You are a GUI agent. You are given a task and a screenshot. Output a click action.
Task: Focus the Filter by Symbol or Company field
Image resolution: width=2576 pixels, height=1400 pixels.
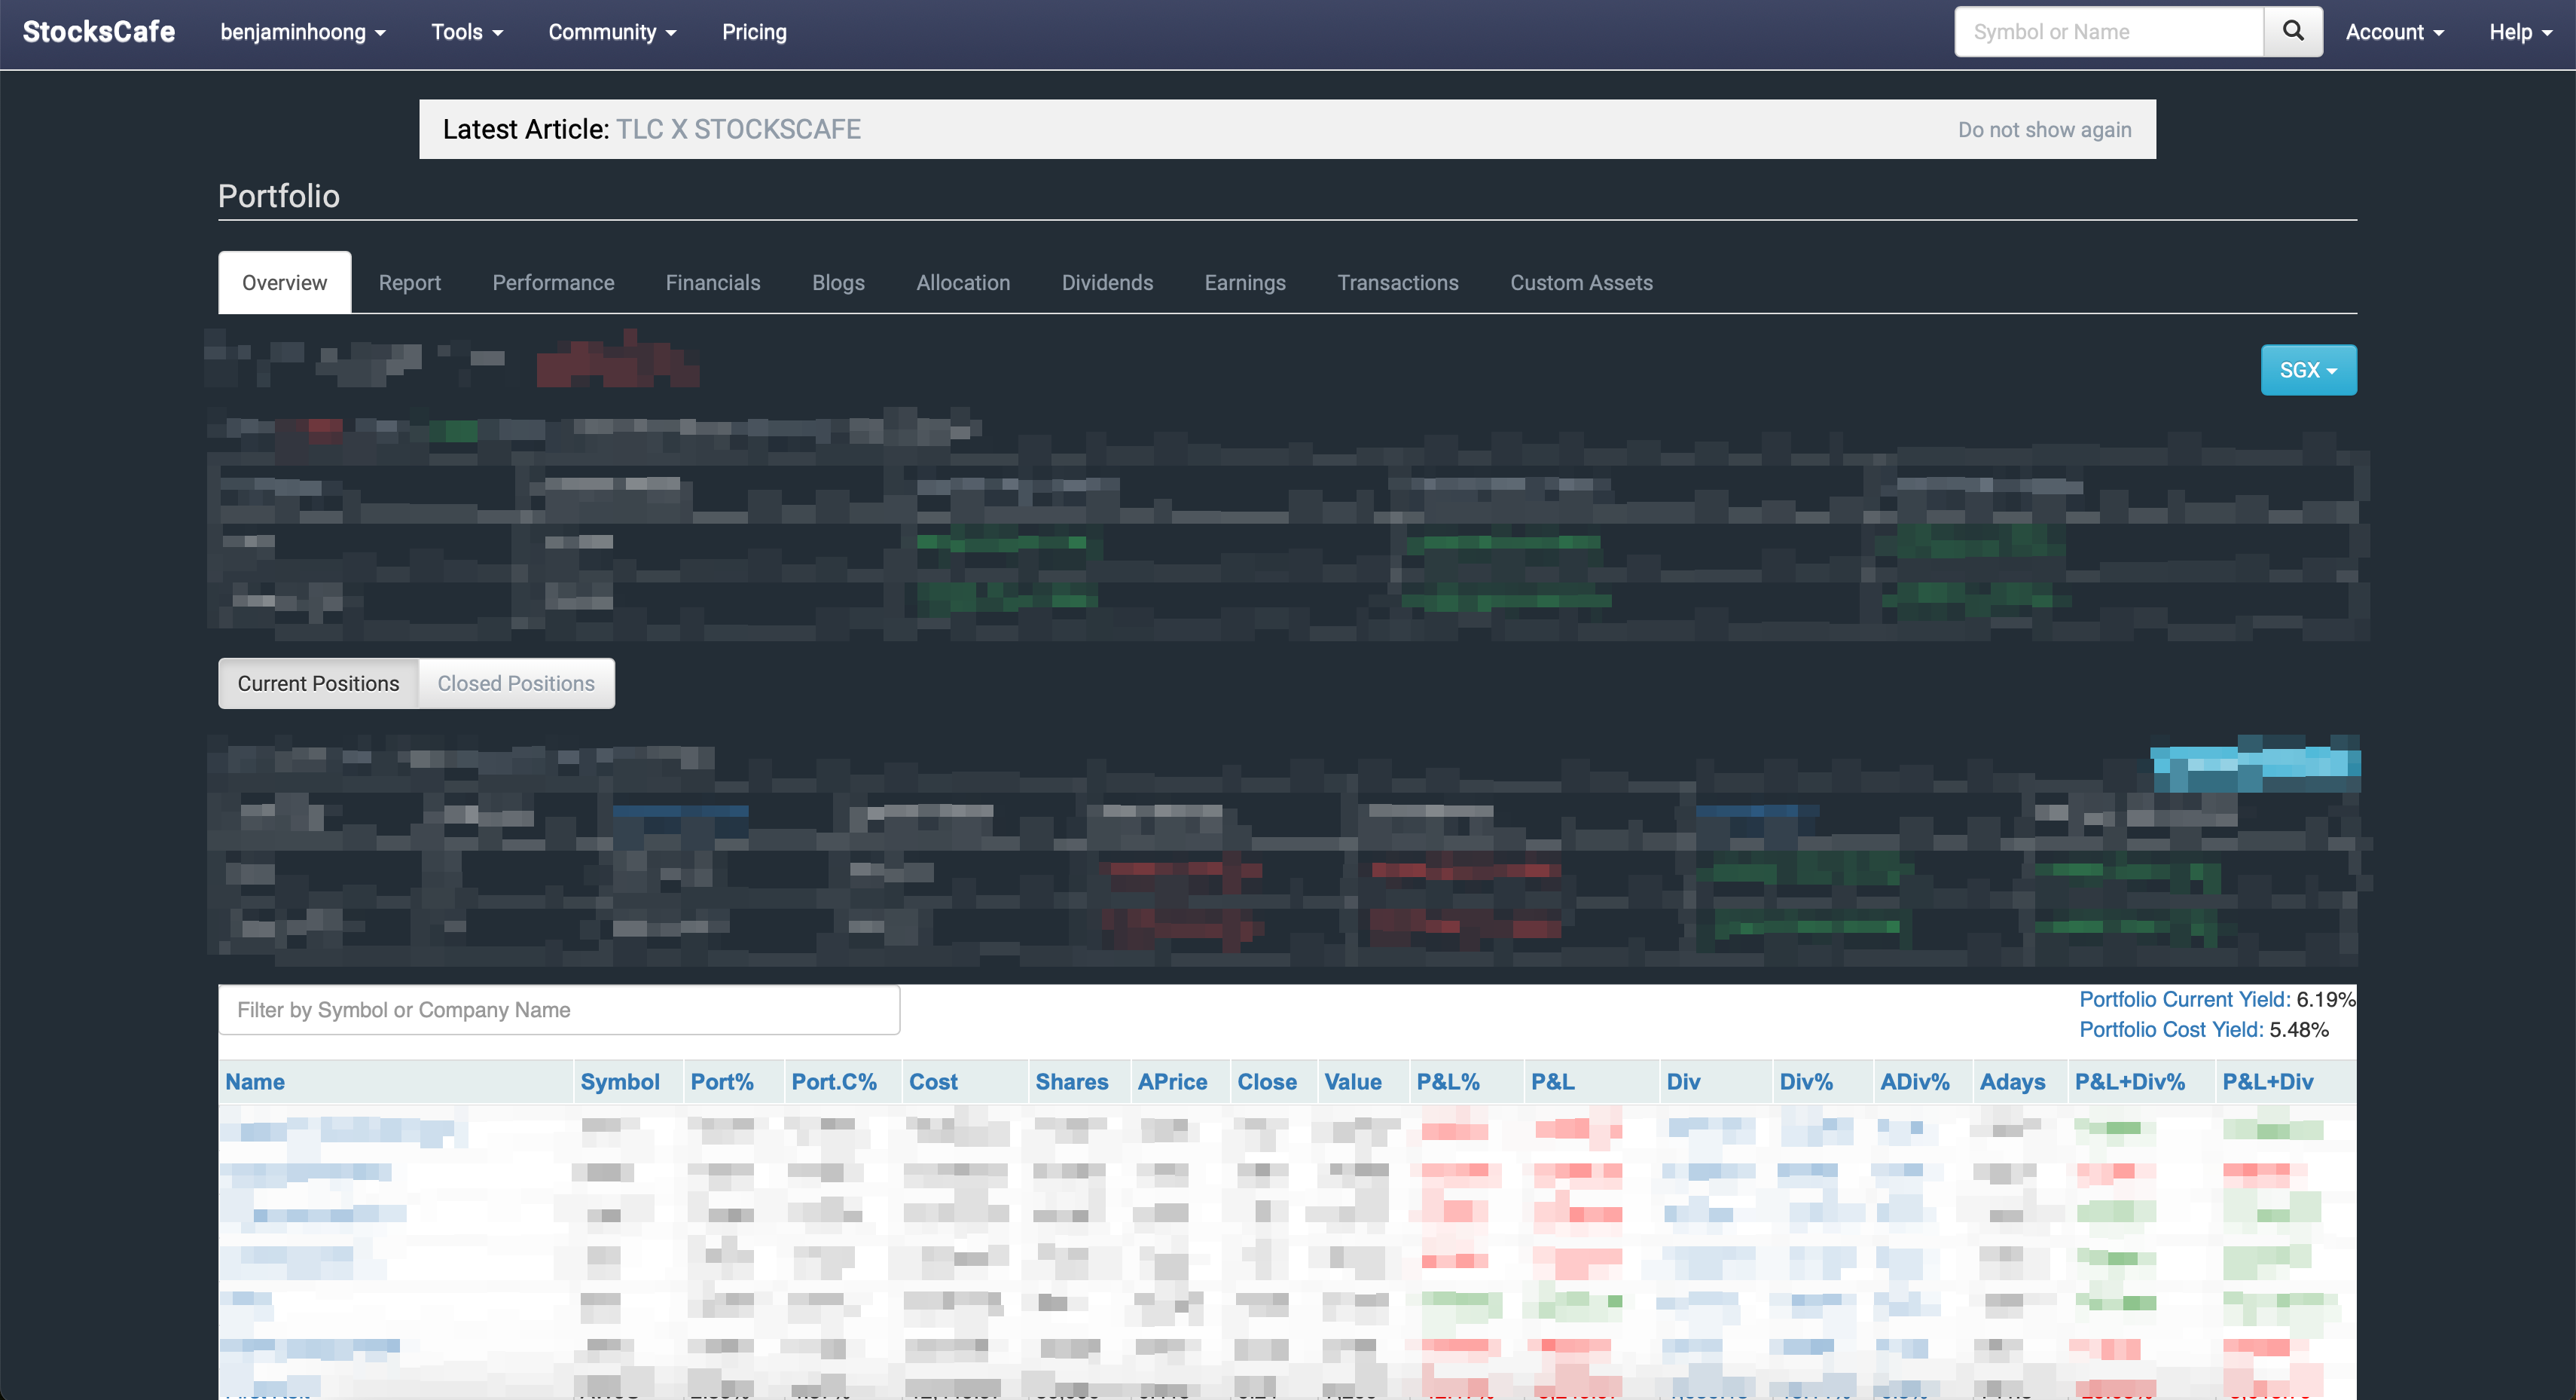[x=559, y=1010]
